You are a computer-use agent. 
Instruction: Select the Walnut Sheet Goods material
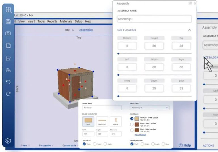tap(132, 119)
